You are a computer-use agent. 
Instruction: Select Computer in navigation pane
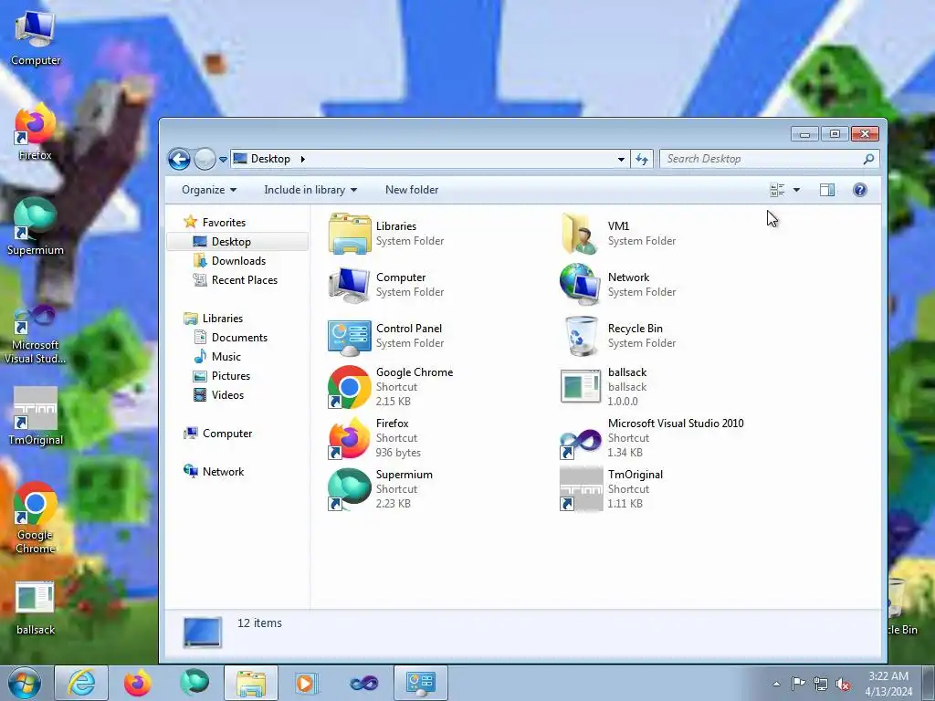tap(227, 434)
